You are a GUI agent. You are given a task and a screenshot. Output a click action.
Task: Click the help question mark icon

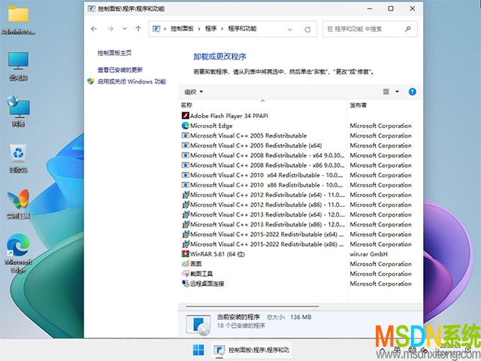(x=413, y=92)
